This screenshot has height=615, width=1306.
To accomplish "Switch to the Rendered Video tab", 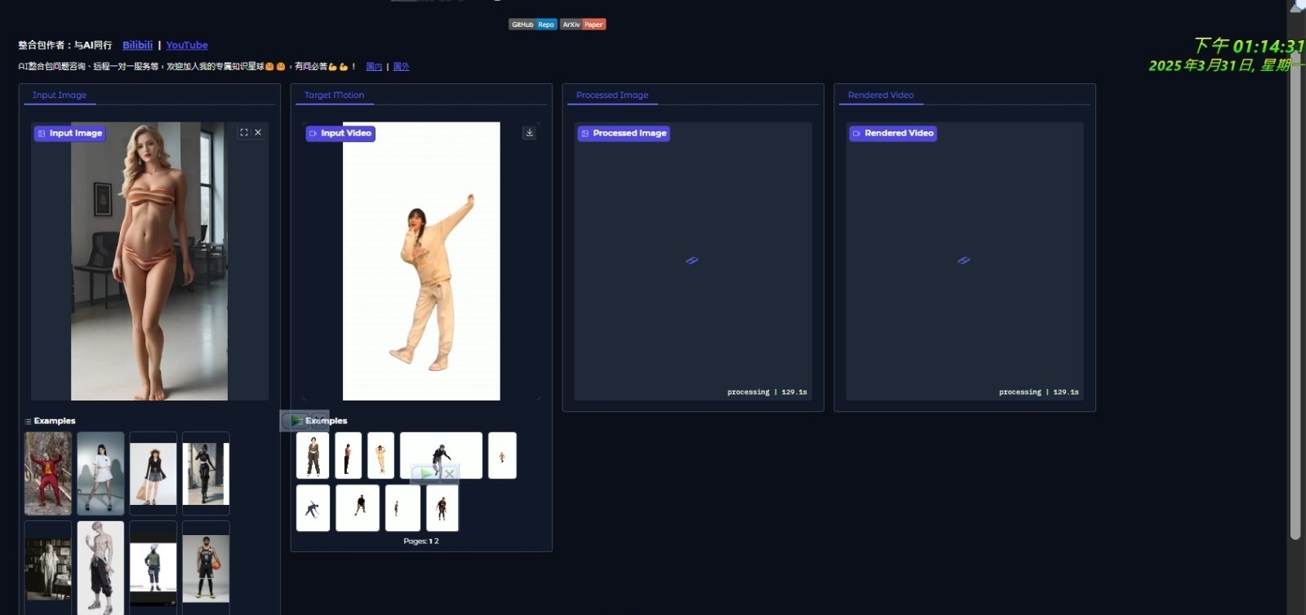I will coord(880,95).
